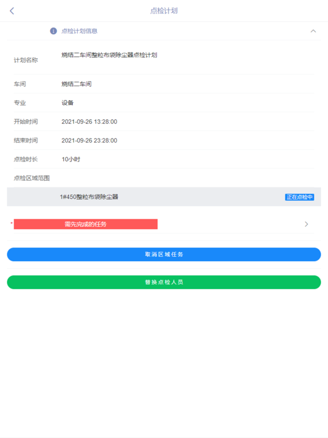Open the 需先完成的任务 arrow chevron

(306, 224)
